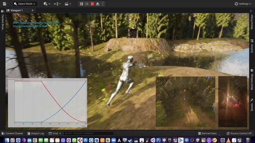Close the Viewport 1 tab
The width and height of the screenshot is (255, 143).
tap(33, 10)
